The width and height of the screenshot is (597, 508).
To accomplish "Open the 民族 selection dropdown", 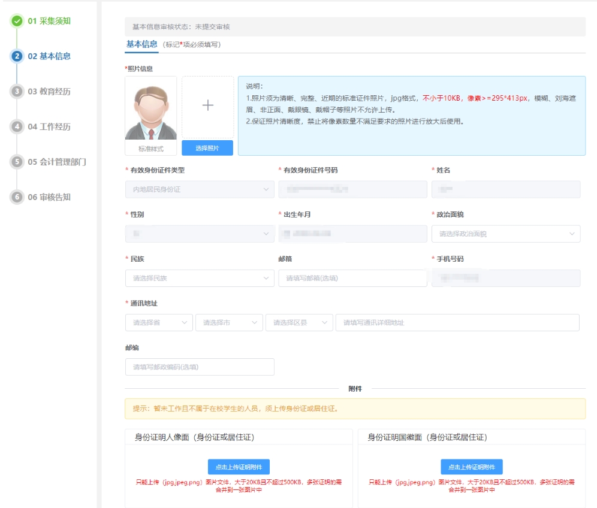I will [x=199, y=278].
